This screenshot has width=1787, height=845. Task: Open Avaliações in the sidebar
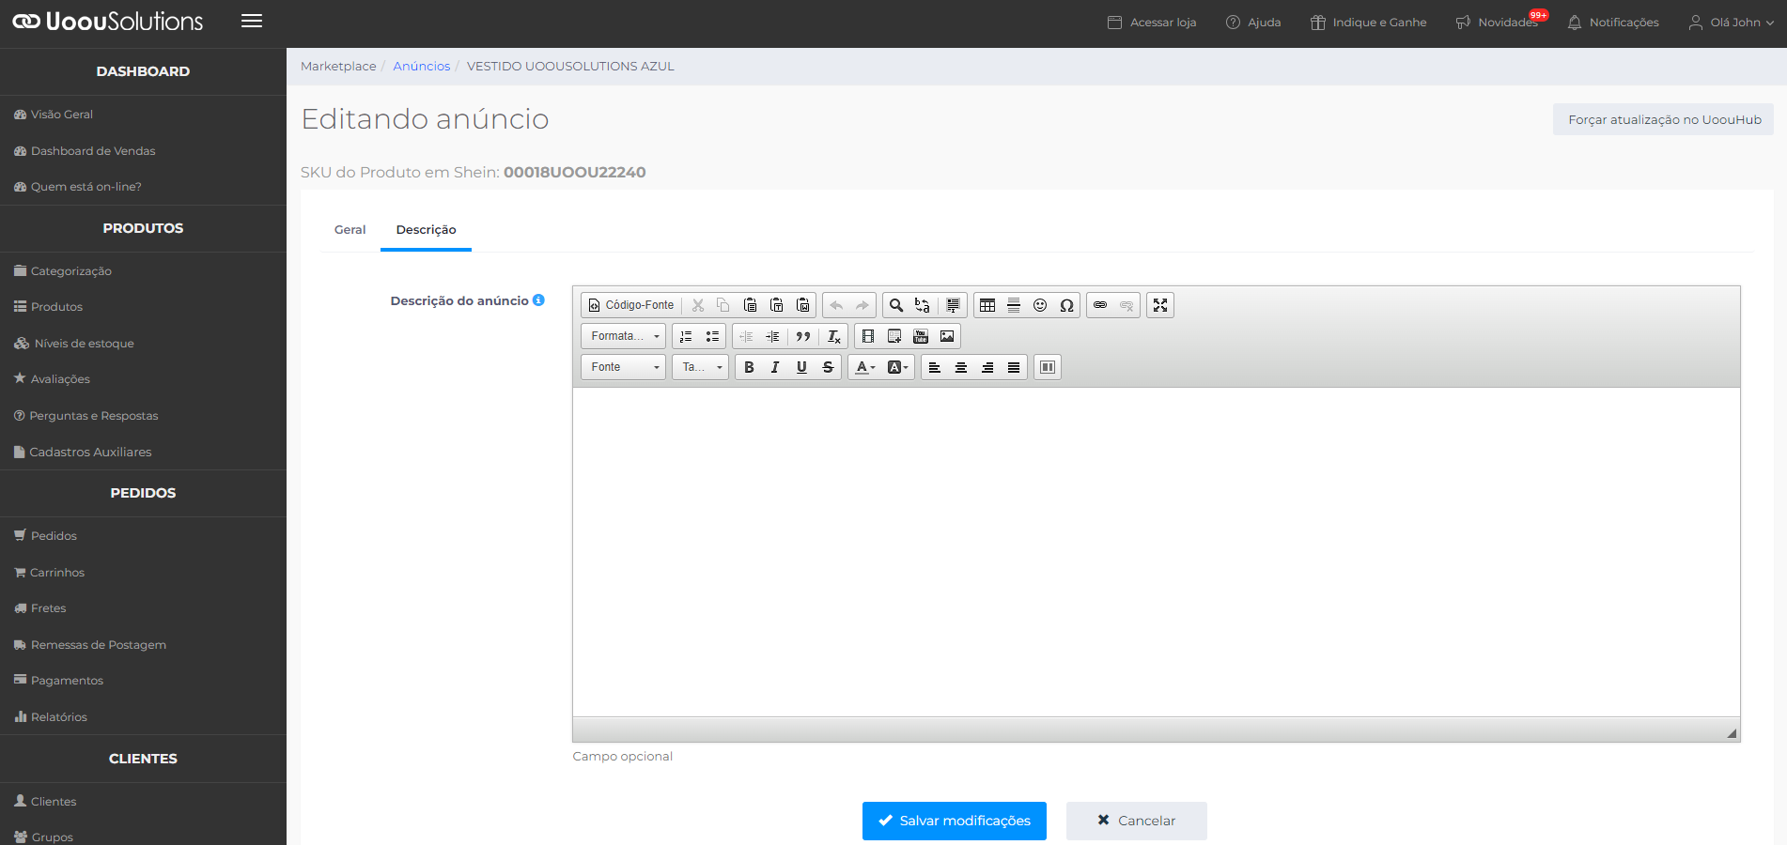coord(53,379)
